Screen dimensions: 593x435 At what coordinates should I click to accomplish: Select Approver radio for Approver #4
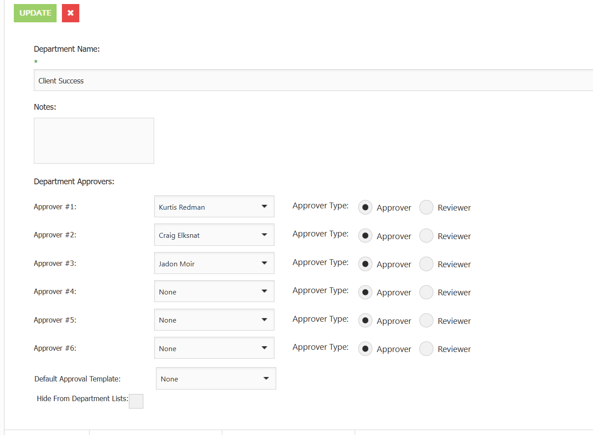point(365,292)
